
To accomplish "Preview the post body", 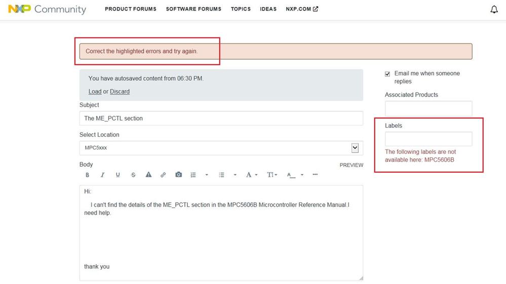I will pos(352,165).
